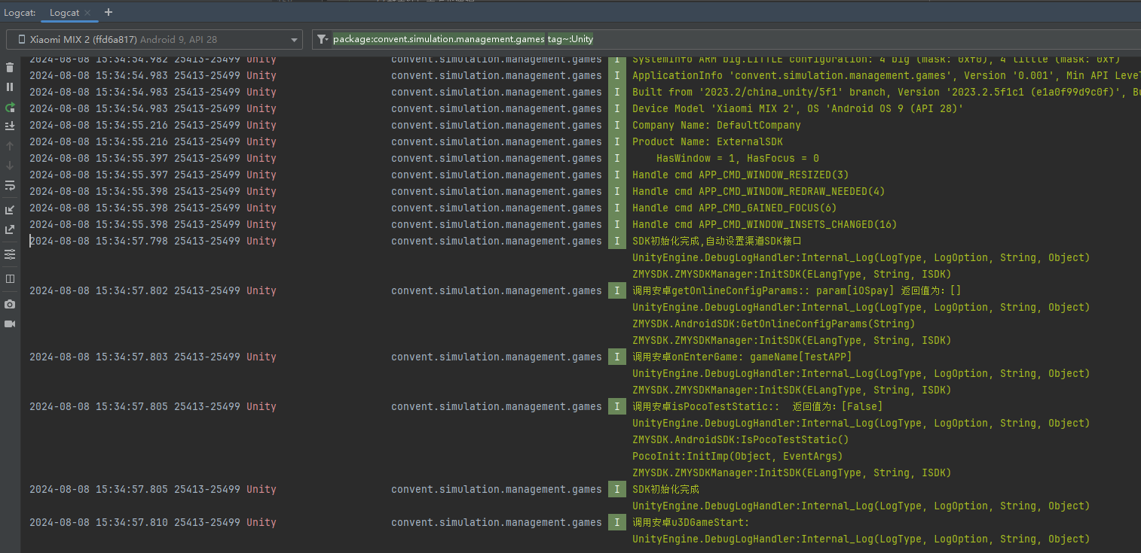Click the package name on the 15:34:57.810 row
The height and width of the screenshot is (553, 1141).
(x=497, y=522)
